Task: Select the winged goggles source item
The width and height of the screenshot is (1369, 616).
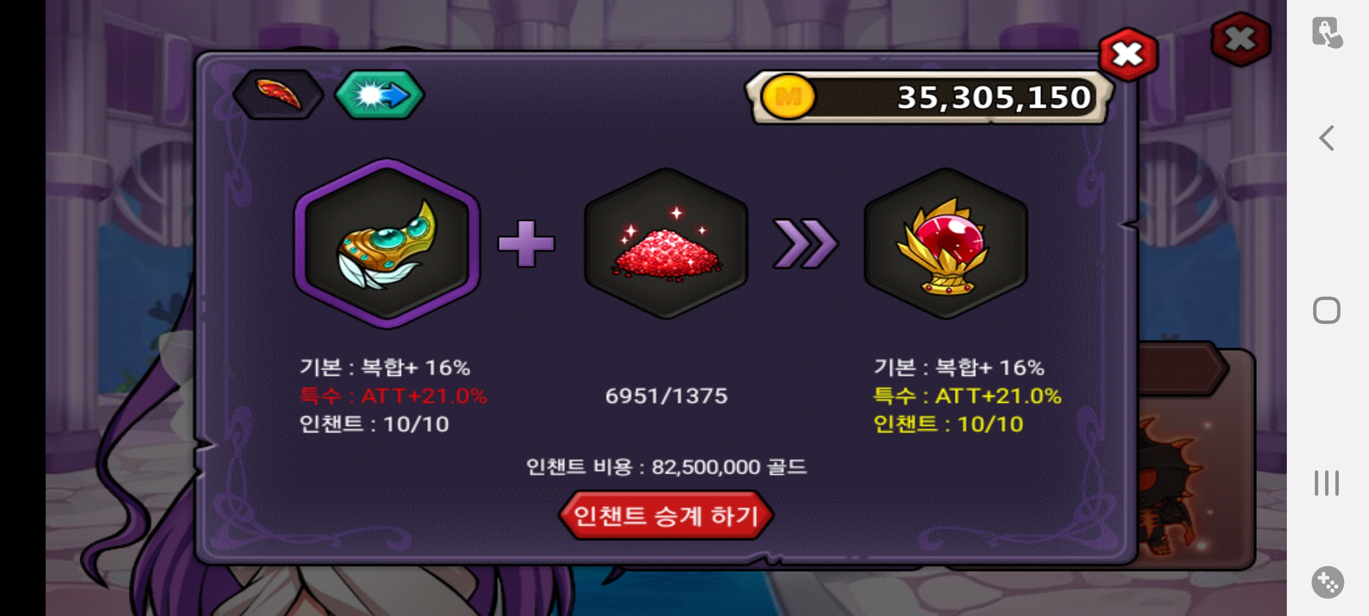Action: [387, 244]
